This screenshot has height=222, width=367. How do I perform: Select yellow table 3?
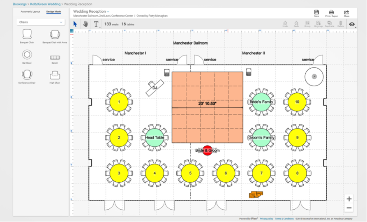(x=119, y=173)
